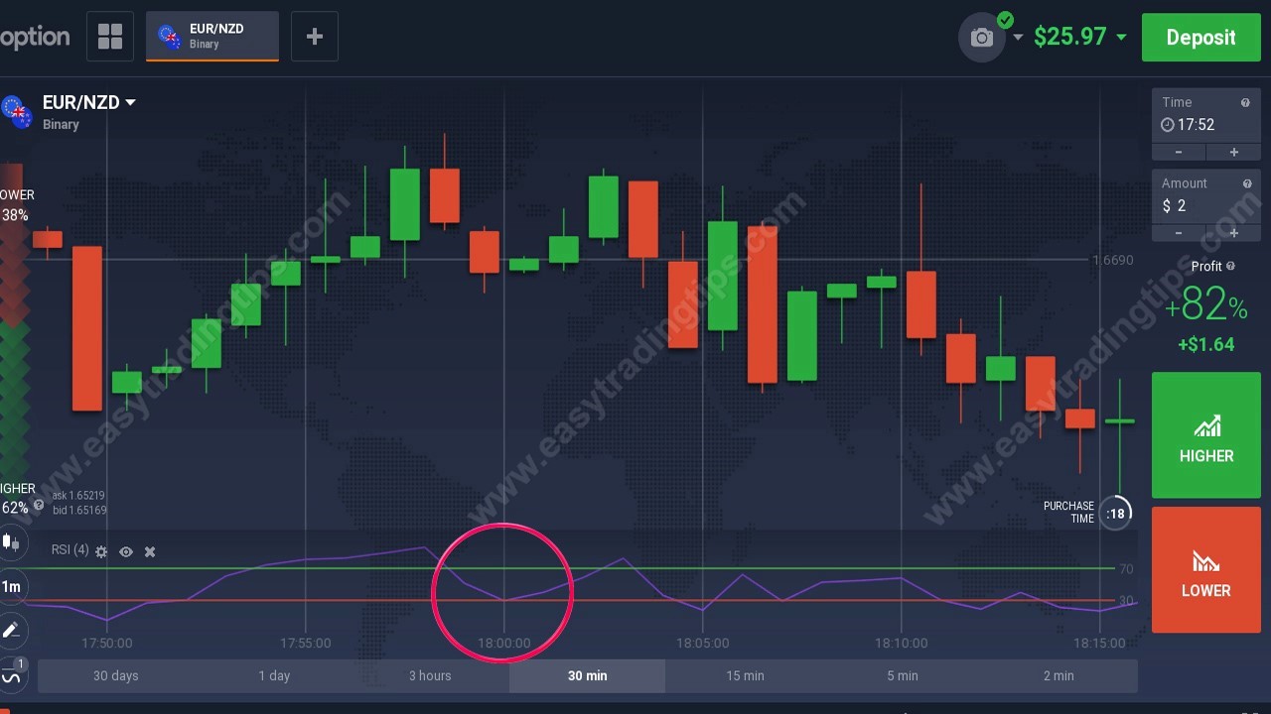Open RSI (4) settings gear
The width and height of the screenshot is (1271, 714).
pos(101,551)
